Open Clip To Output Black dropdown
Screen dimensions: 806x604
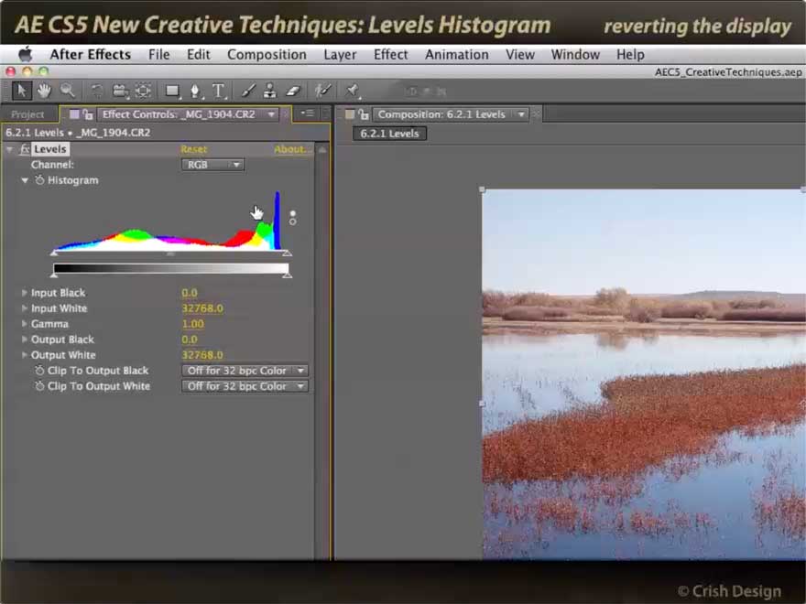pyautogui.click(x=245, y=371)
